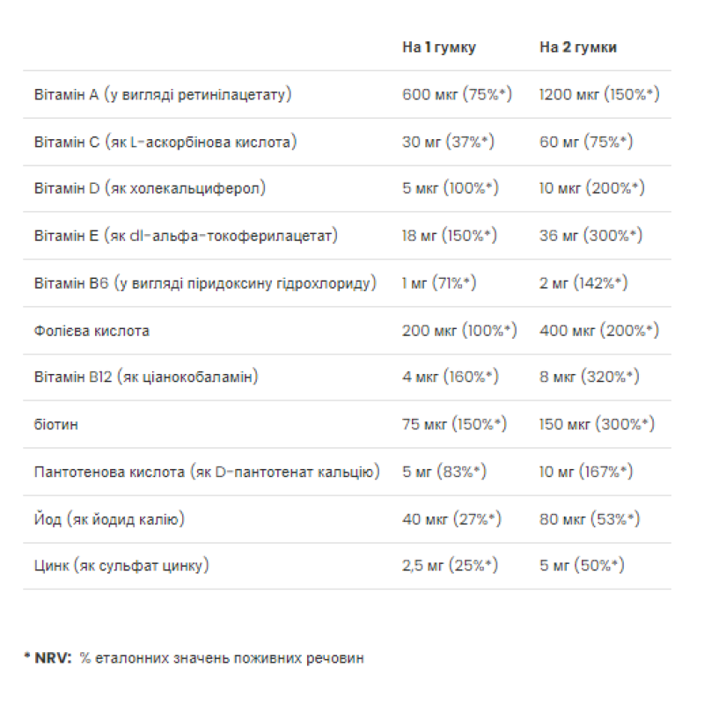The image size is (704, 704).
Task: Click the 80 мкг (53%*) cell
Action: pyautogui.click(x=589, y=519)
